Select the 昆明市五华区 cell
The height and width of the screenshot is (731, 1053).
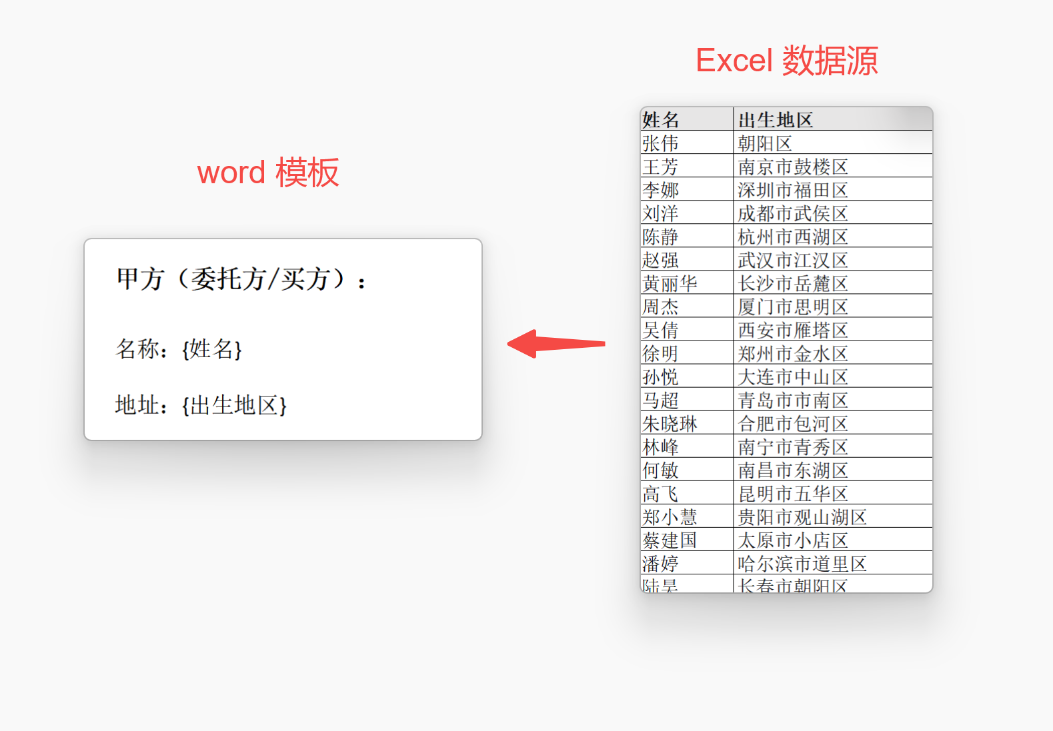click(832, 494)
